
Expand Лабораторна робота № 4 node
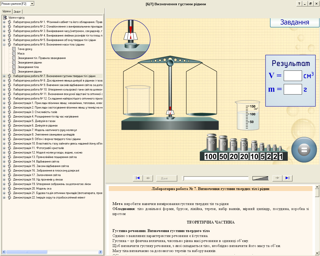click(4, 35)
